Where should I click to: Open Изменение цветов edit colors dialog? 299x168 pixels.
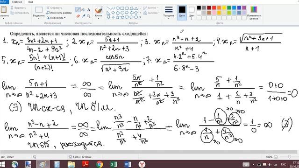(254, 13)
